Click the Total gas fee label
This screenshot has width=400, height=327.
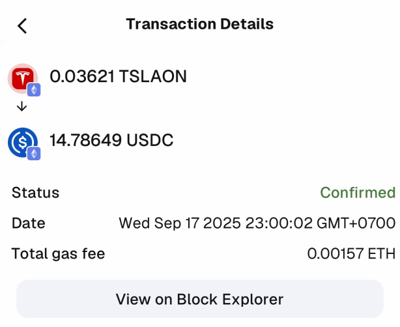click(58, 254)
